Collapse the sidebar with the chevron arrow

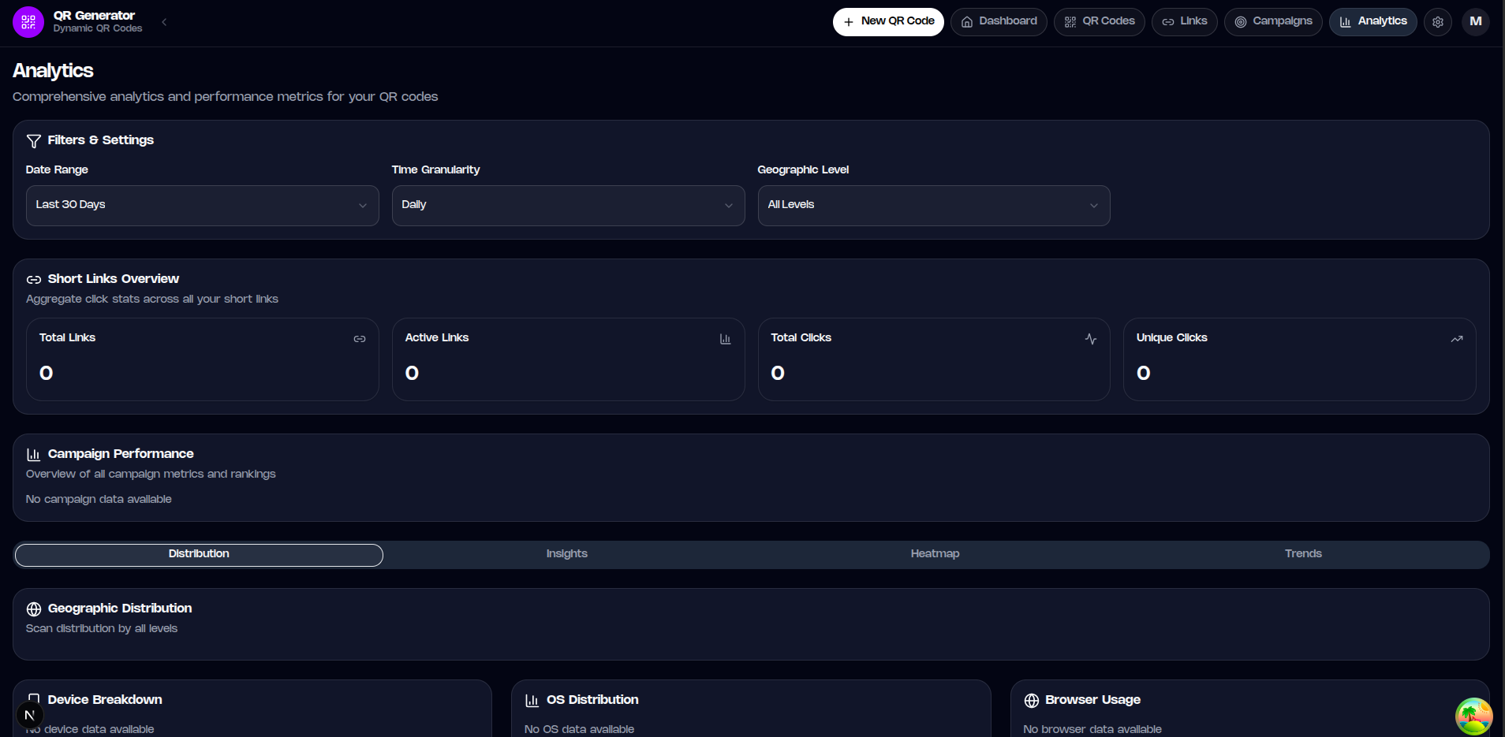[164, 22]
